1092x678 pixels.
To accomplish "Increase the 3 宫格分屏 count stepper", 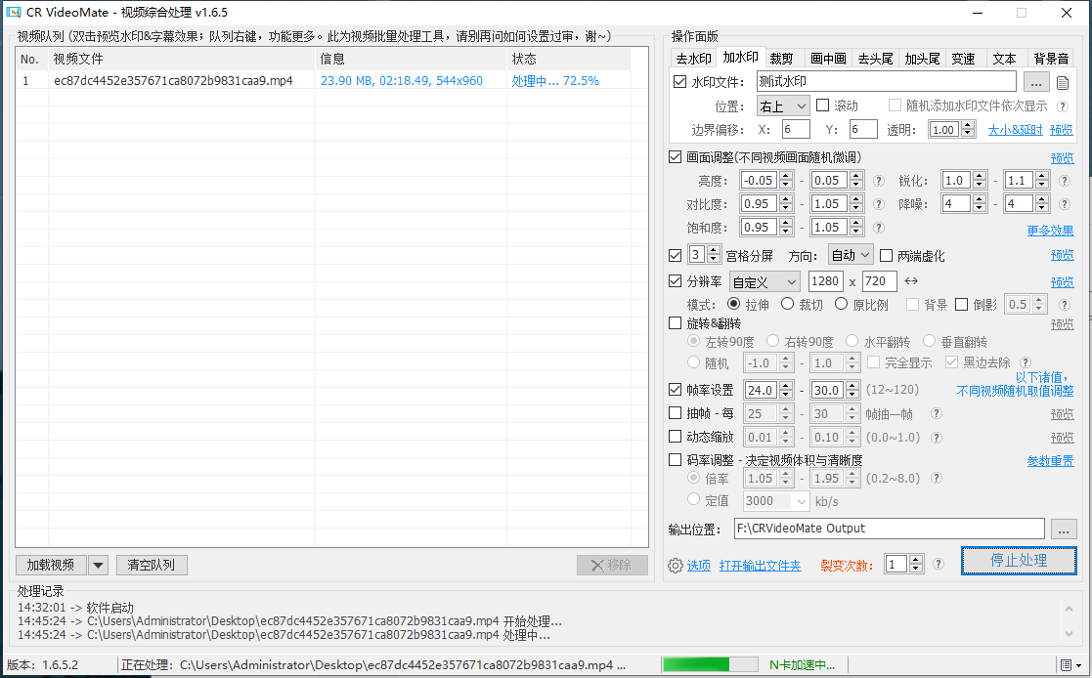I will point(713,251).
